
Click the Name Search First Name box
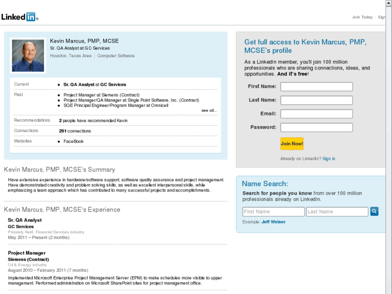coord(273,211)
